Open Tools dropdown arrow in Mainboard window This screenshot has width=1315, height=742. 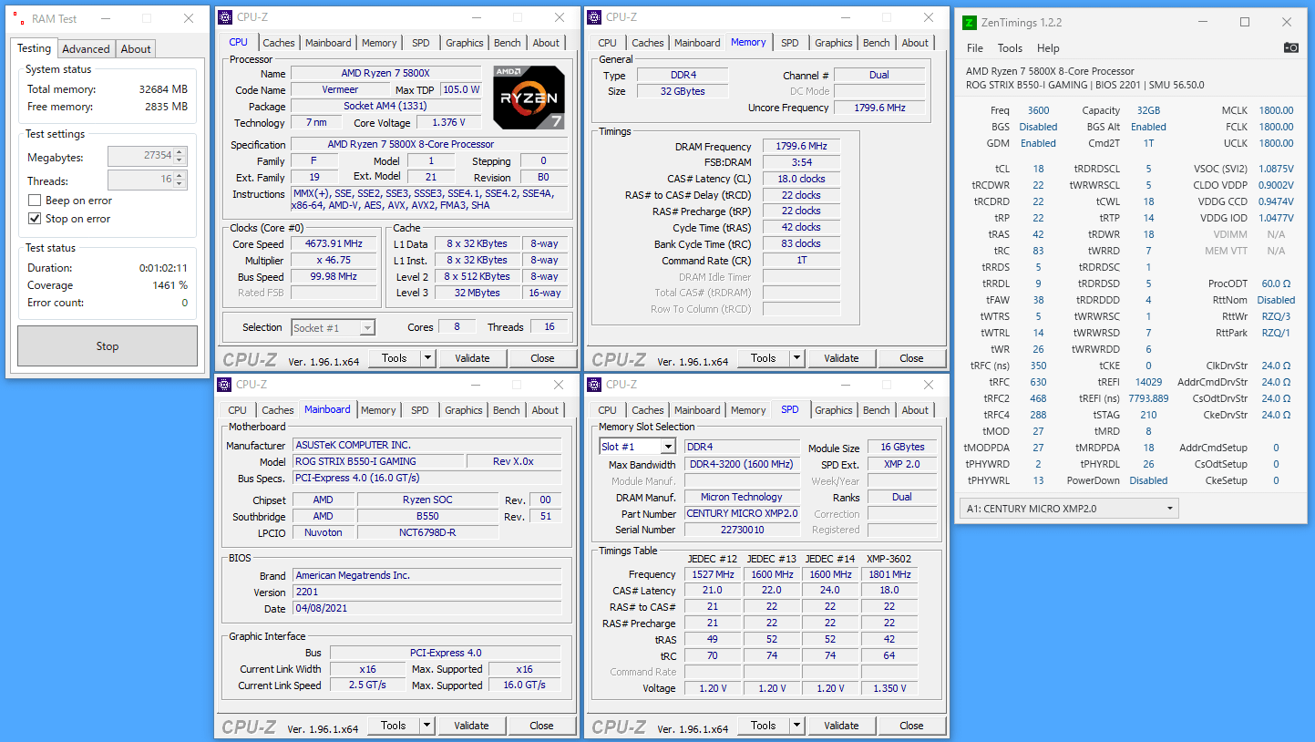(426, 726)
